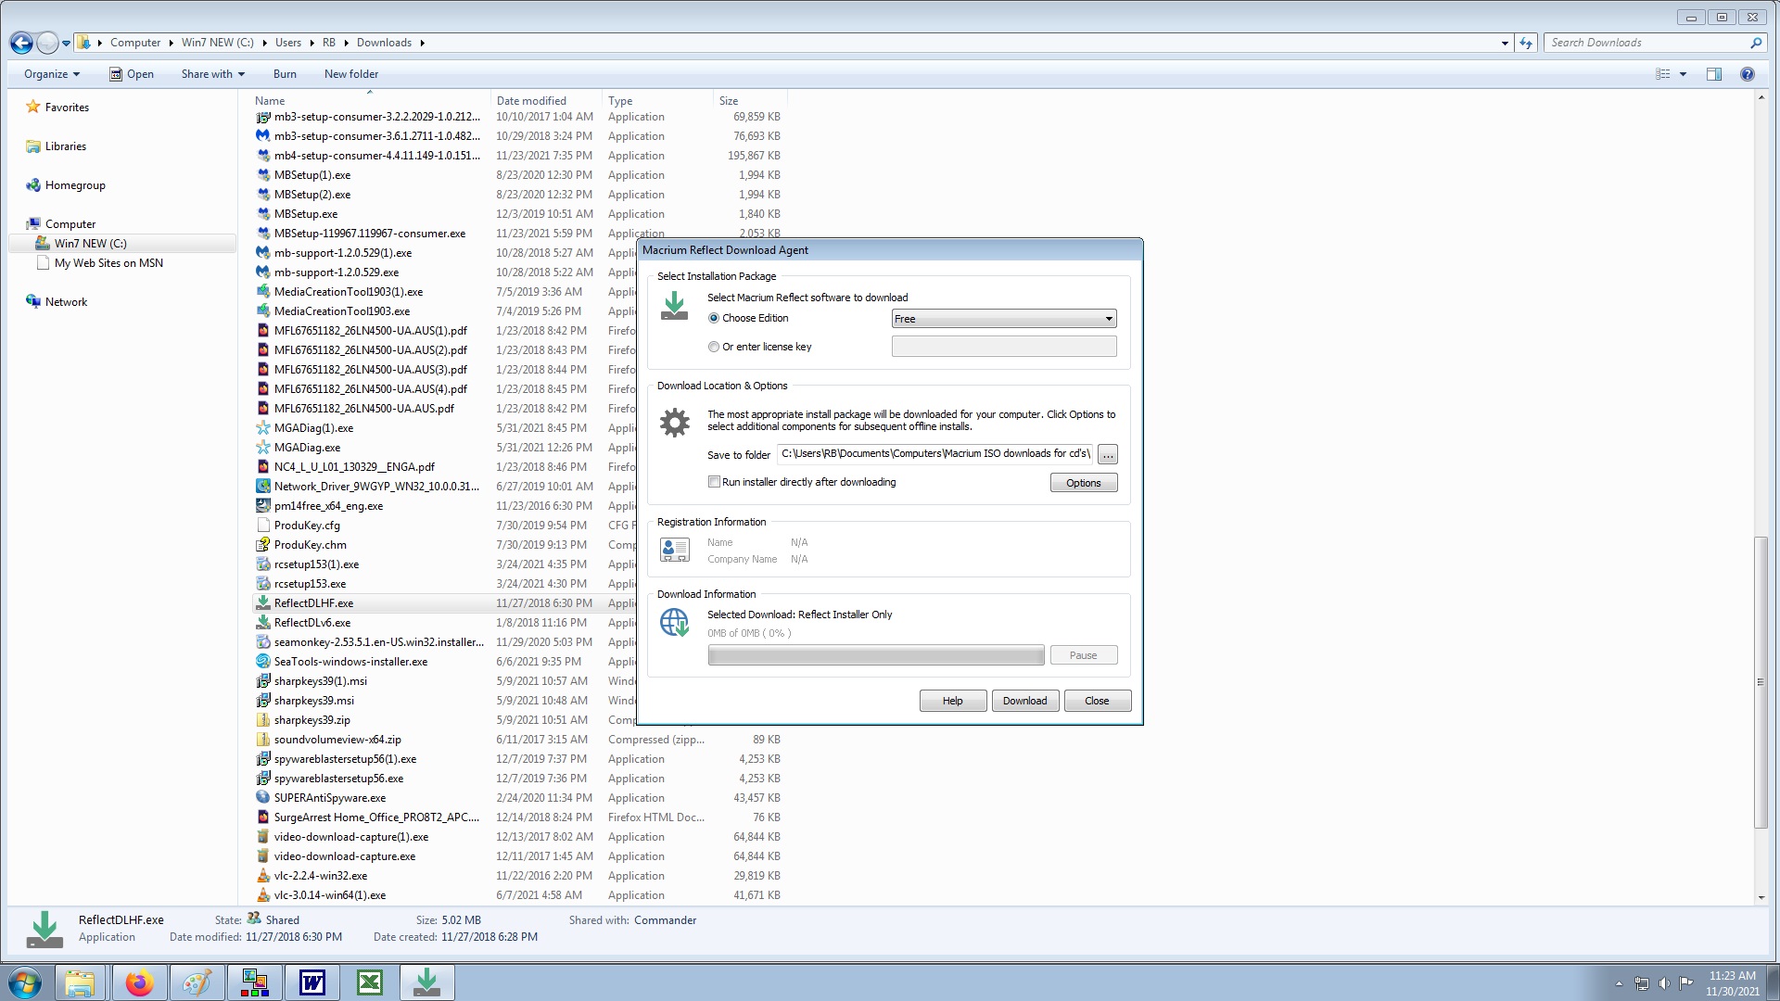1780x1001 pixels.
Task: Click Open in Explorer toolbar
Action: point(132,74)
